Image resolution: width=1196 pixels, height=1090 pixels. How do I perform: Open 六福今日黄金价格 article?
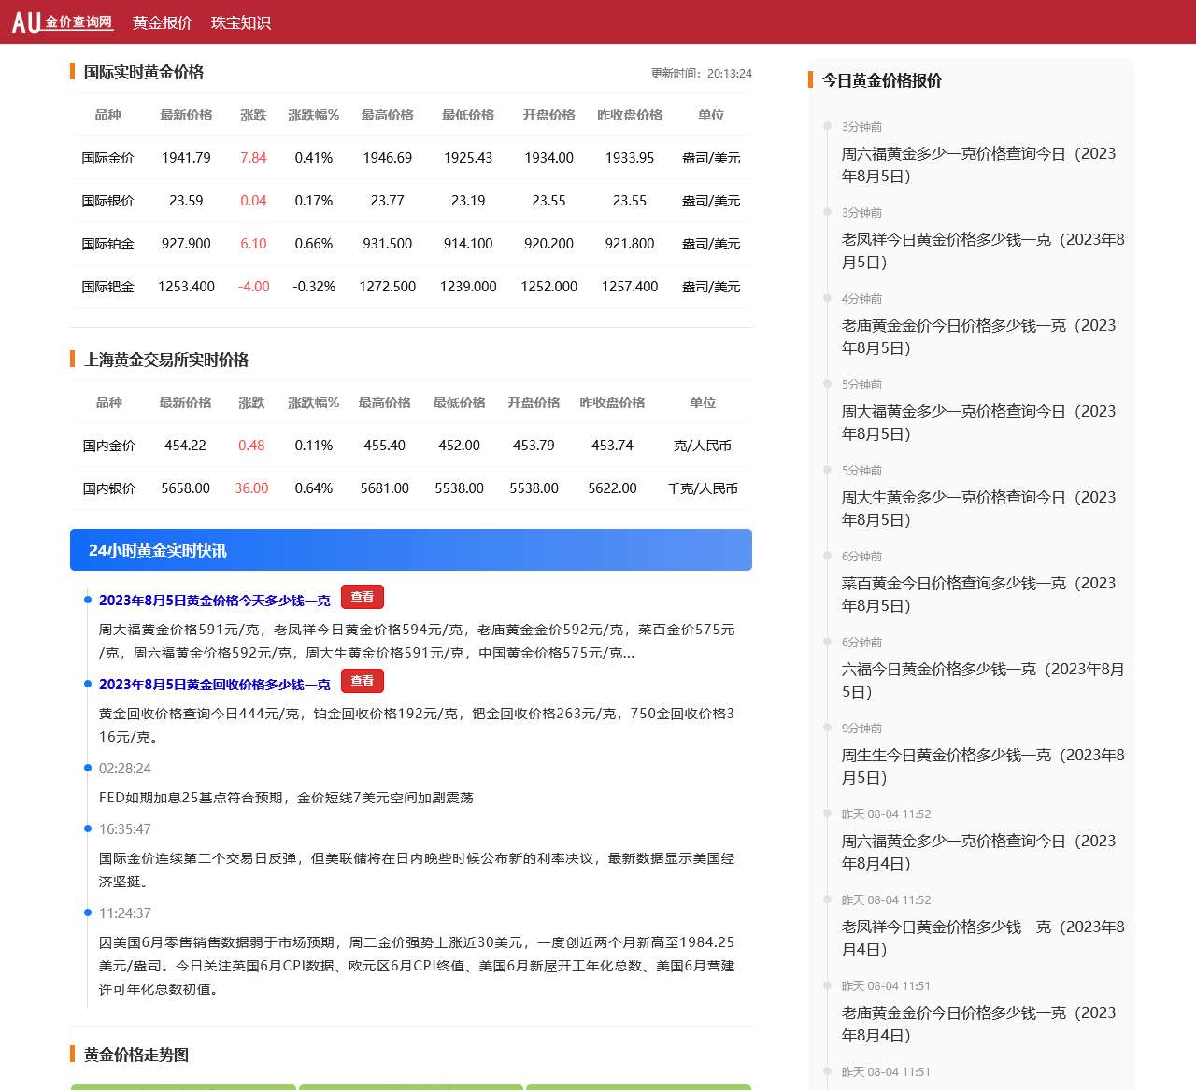(982, 680)
